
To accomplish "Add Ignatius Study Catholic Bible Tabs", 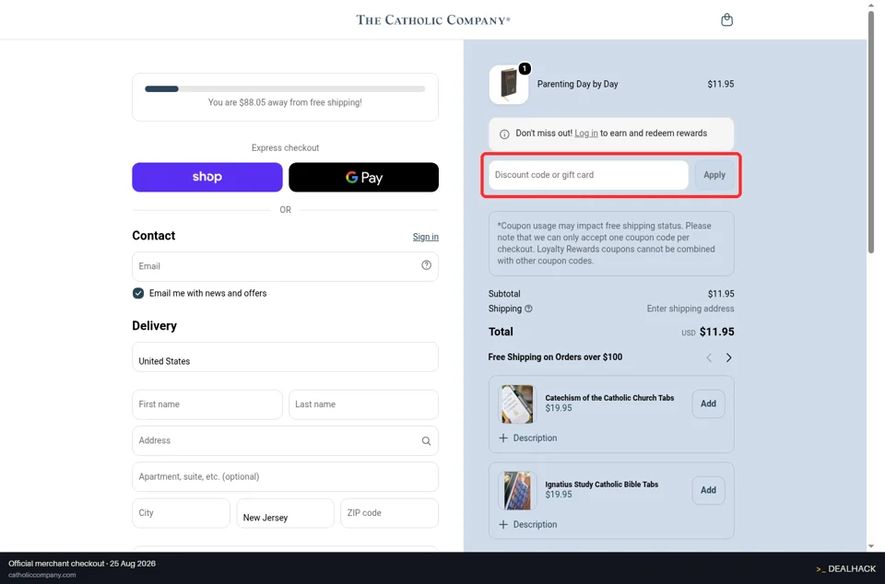I will point(708,490).
